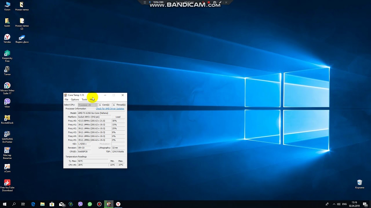Open the Viber icon in the taskbar
This screenshot has height=208, width=371.
tap(80, 204)
